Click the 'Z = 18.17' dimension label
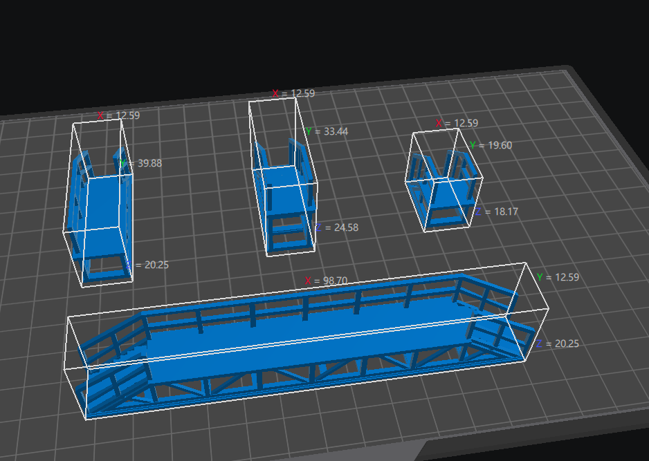 [496, 211]
